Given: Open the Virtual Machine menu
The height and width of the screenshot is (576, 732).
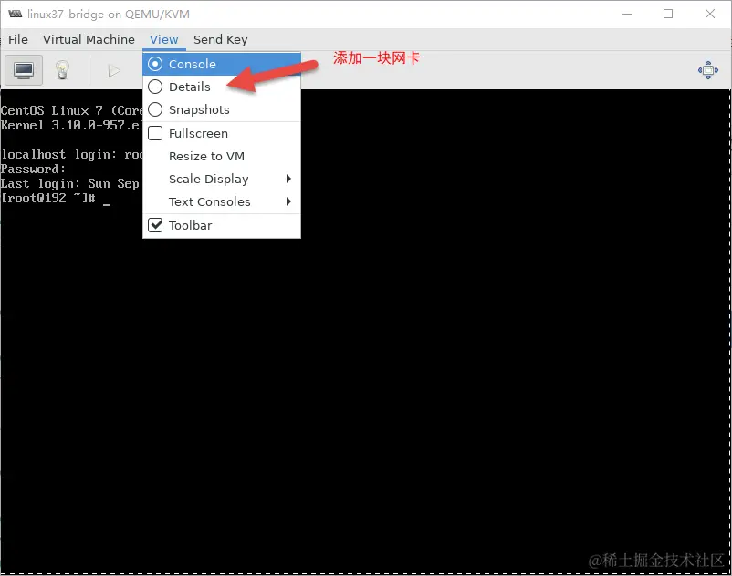Looking at the screenshot, I should [89, 39].
